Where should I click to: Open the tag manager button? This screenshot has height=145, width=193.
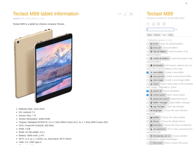(158, 107)
